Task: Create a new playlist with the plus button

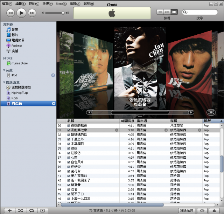Action: 9,210
